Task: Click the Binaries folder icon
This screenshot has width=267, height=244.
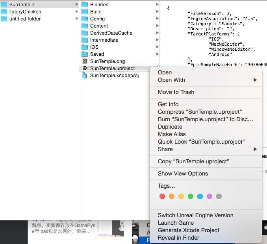Action: (85, 5)
